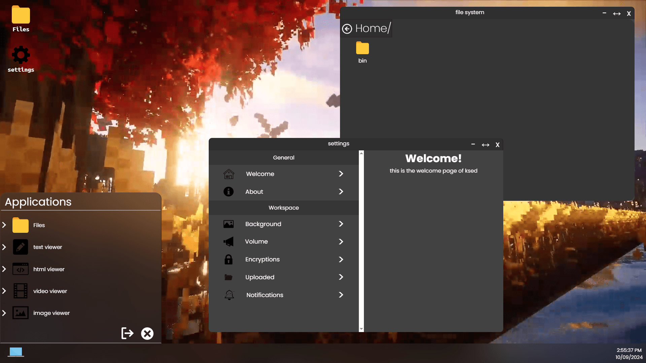The width and height of the screenshot is (646, 363).
Task: Open Background settings via its chevron
Action: pos(341,224)
